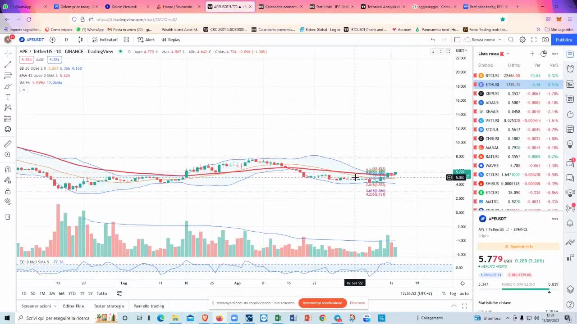This screenshot has height=324, width=577.
Task: Enter fullscreen chart mode
Action: 534,40
